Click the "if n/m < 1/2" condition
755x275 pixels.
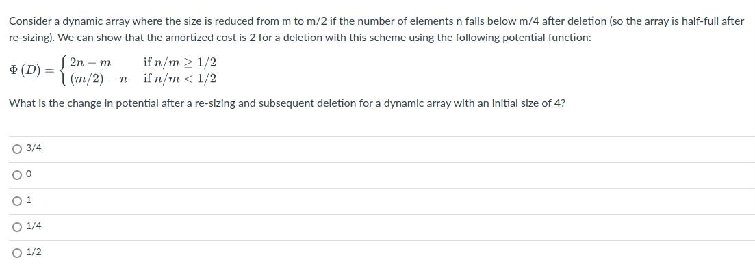(179, 78)
